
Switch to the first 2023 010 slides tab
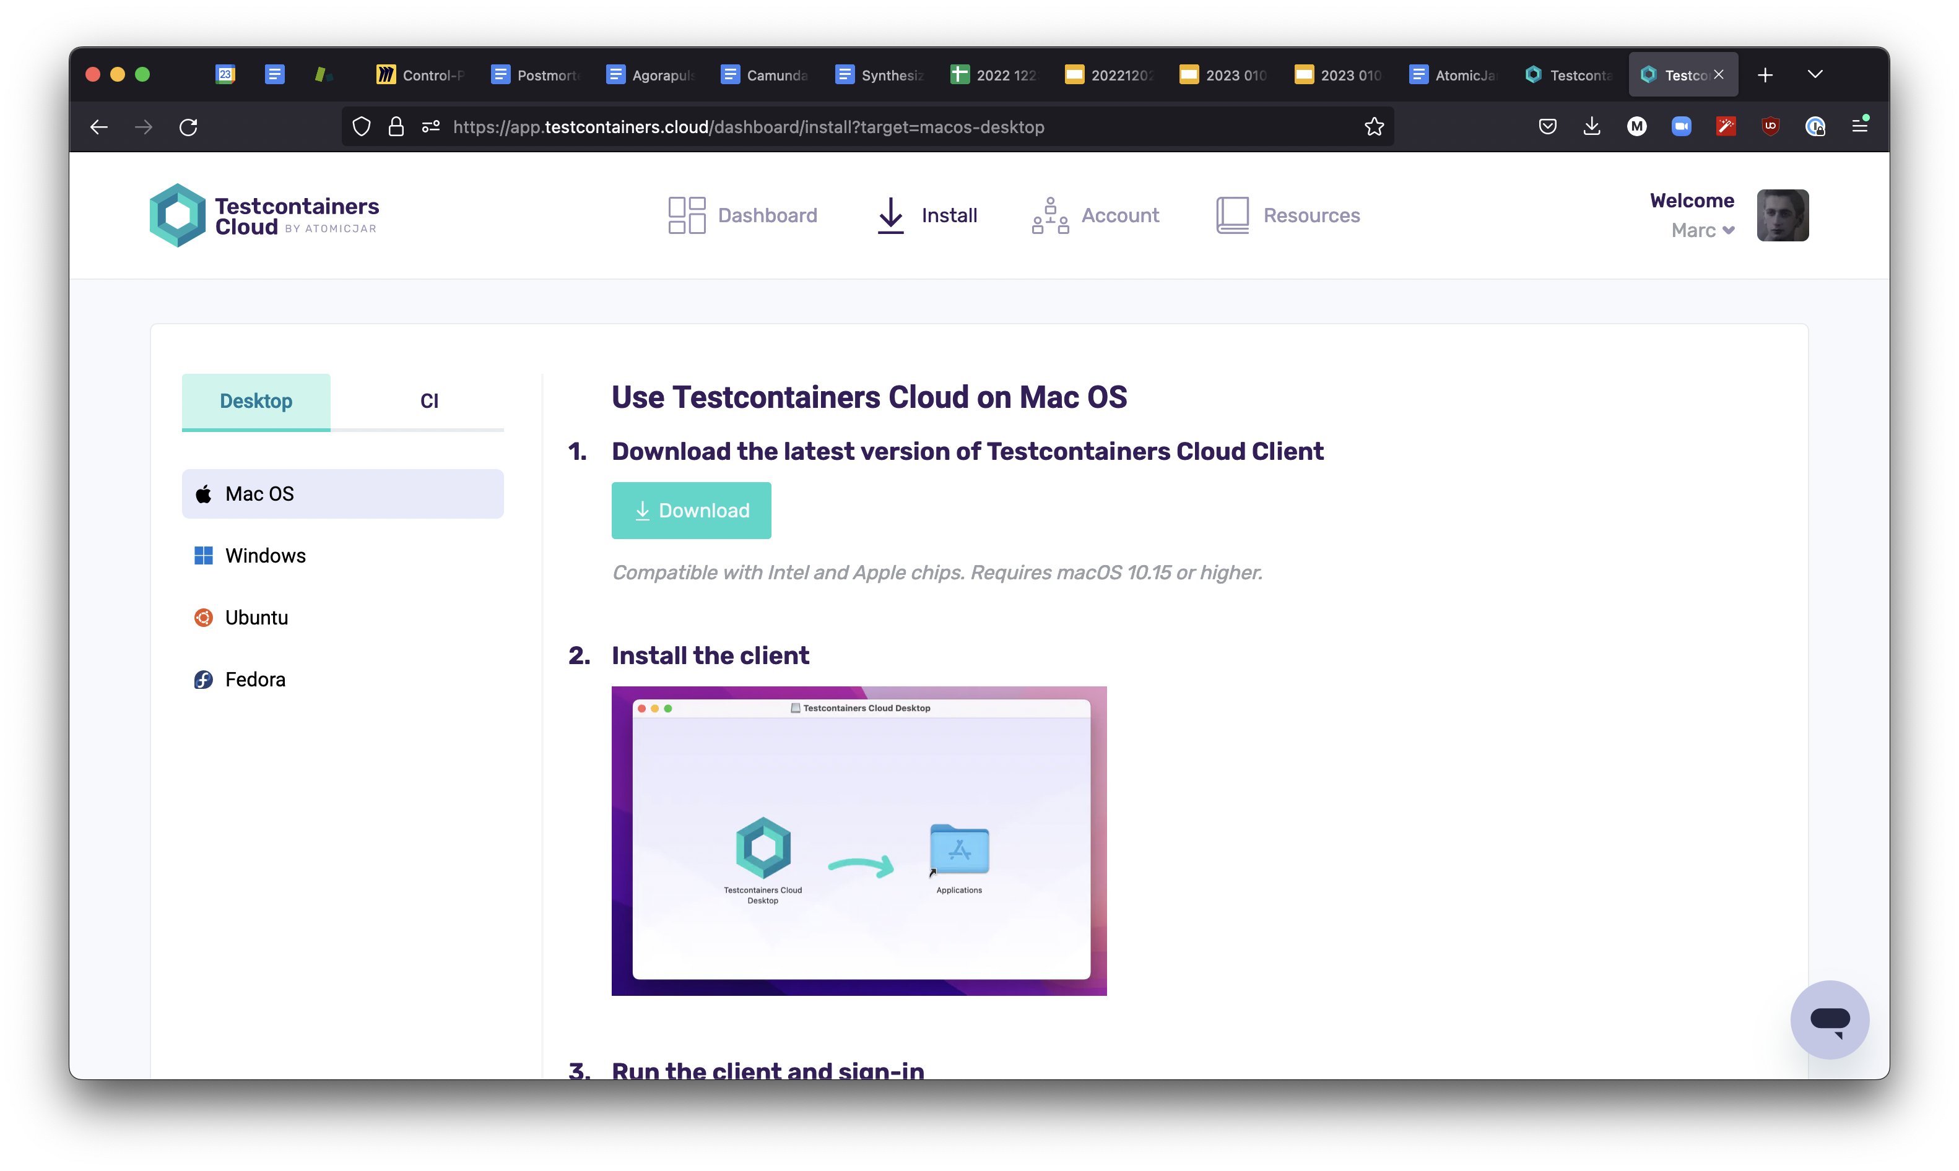[x=1224, y=75]
